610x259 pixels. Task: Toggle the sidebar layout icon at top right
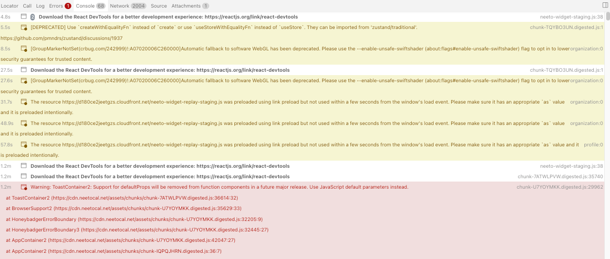[605, 5]
